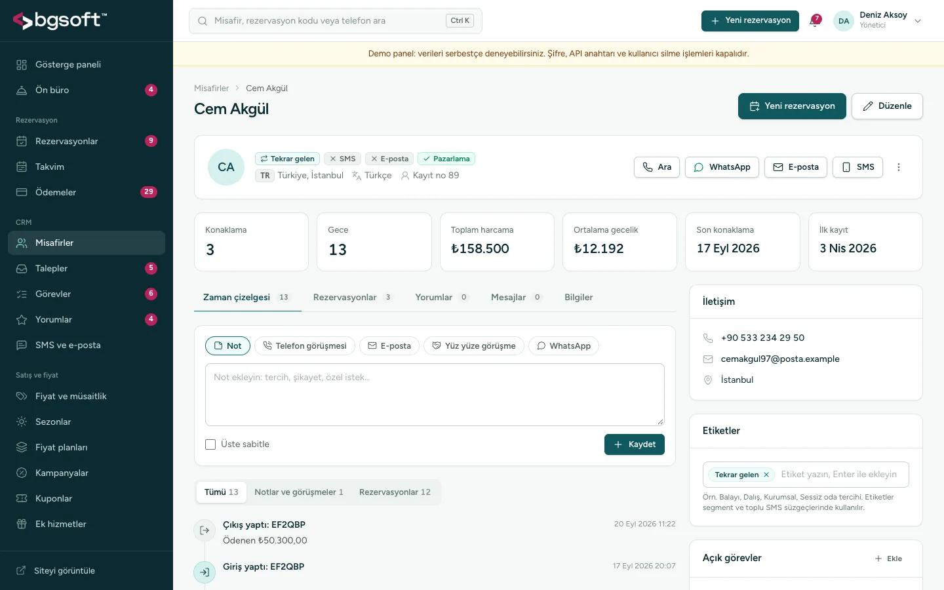Tick the Üste sabitle checkbox
Screen dimensions: 944x590
(210, 444)
